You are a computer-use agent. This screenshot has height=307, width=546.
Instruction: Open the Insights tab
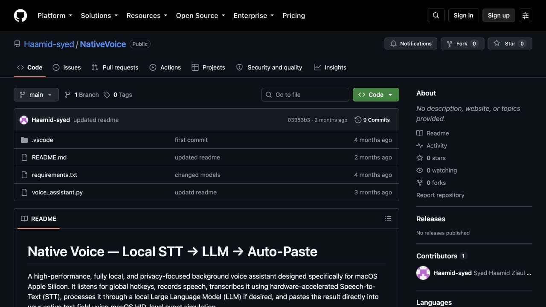tap(330, 67)
